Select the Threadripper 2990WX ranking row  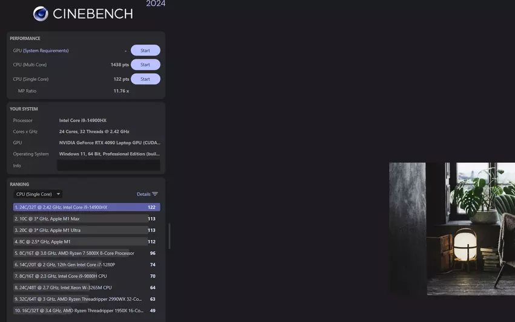86,299
